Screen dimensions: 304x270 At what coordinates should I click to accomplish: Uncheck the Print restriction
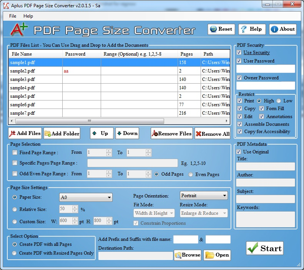240,101
